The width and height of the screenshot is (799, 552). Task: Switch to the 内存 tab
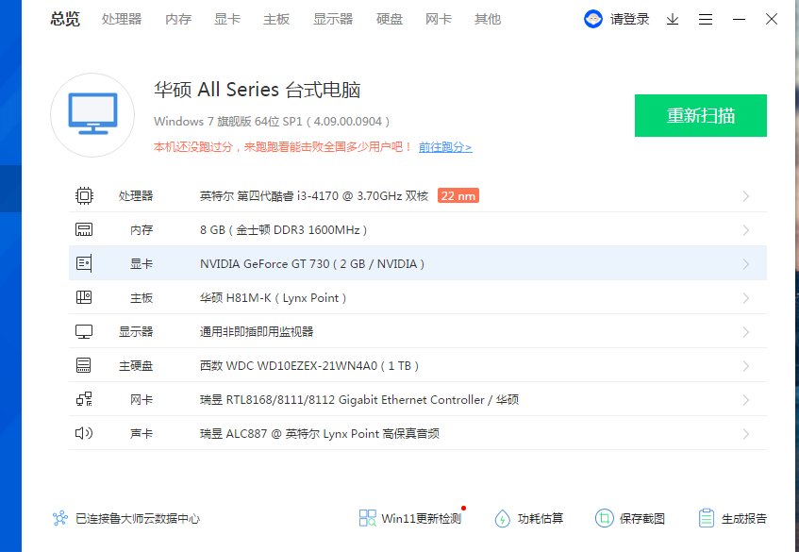point(178,20)
